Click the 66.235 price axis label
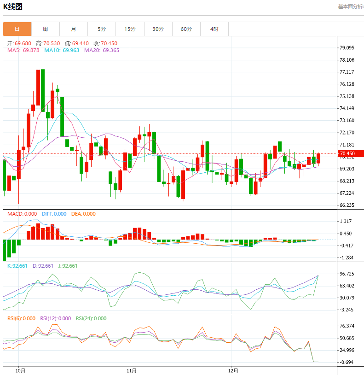364x375 pixels. pyautogui.click(x=347, y=205)
